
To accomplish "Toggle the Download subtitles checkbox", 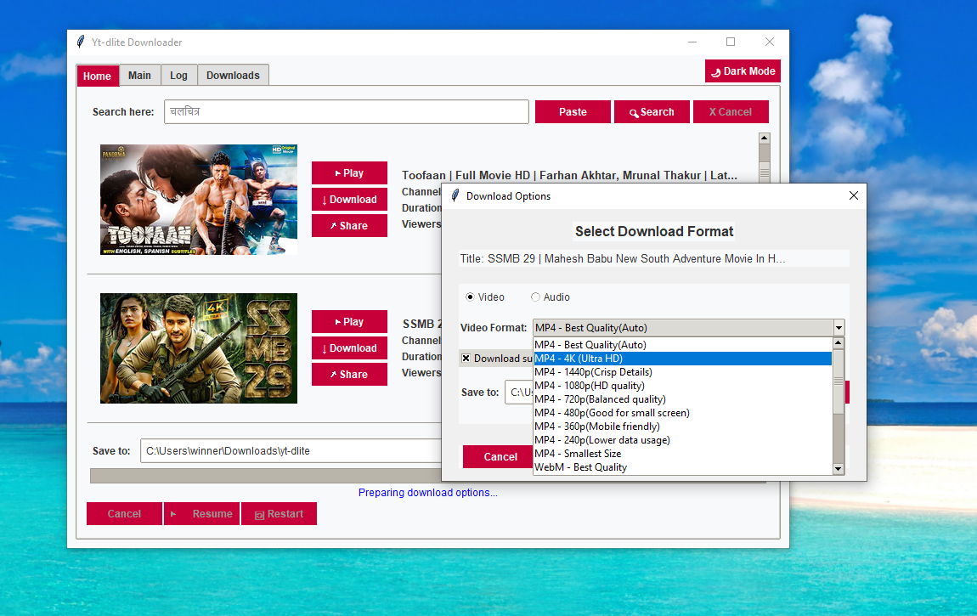I will (466, 359).
